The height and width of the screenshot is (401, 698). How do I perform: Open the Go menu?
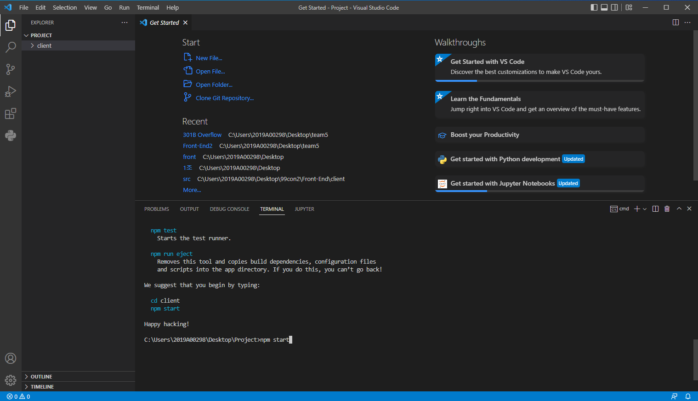[x=108, y=7]
